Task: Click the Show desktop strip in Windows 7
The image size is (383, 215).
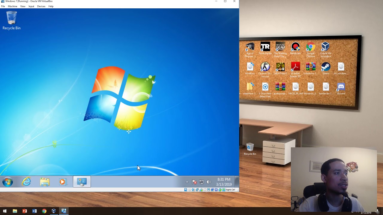Action: click(237, 182)
